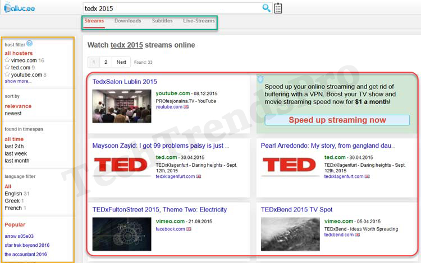Click green vimeo.com host of TEDxBend result
421x263 pixels.
pyautogui.click(x=338, y=221)
